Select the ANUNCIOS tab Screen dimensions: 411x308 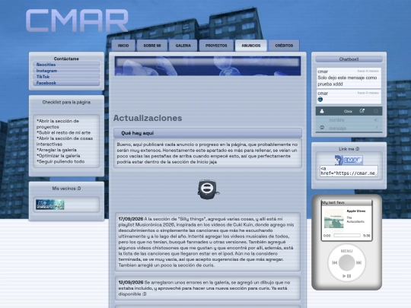pyautogui.click(x=251, y=46)
